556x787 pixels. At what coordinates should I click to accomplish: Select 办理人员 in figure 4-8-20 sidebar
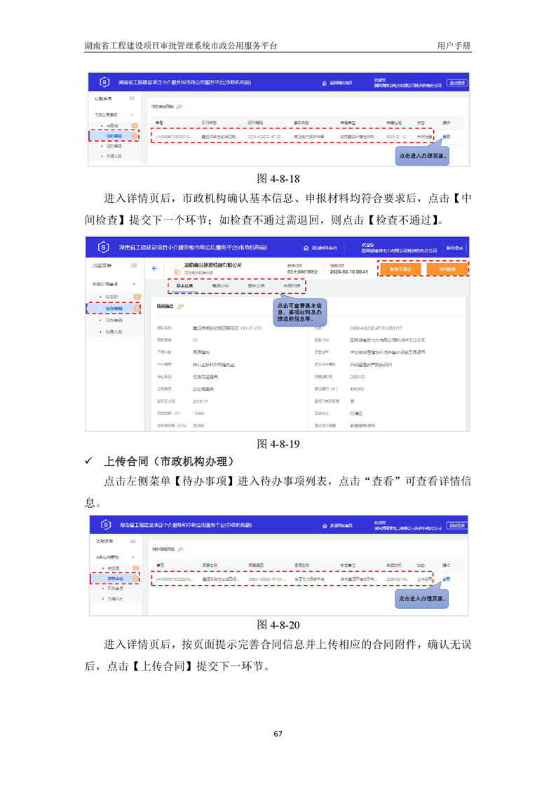[116, 599]
